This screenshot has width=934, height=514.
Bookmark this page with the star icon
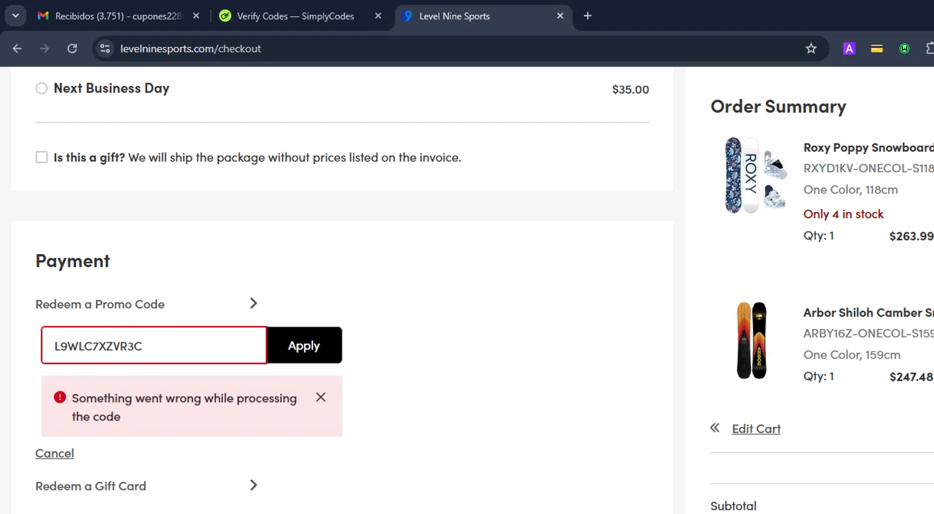point(811,49)
